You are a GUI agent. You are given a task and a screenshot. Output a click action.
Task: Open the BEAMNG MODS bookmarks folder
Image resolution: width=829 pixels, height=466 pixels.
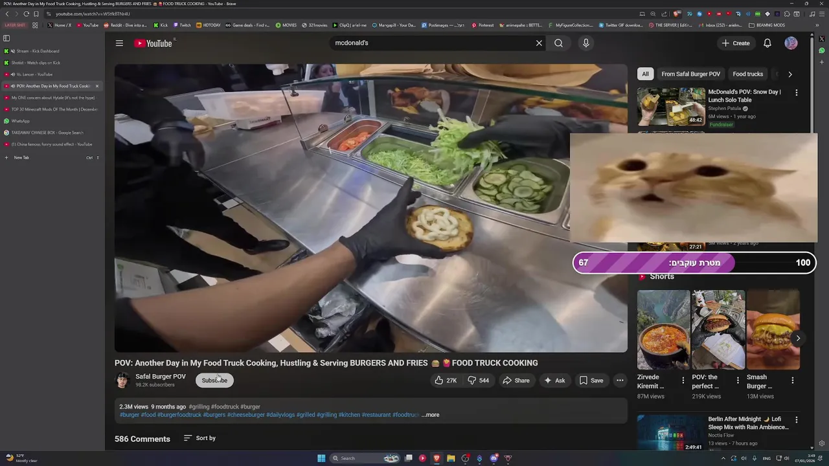[767, 25]
